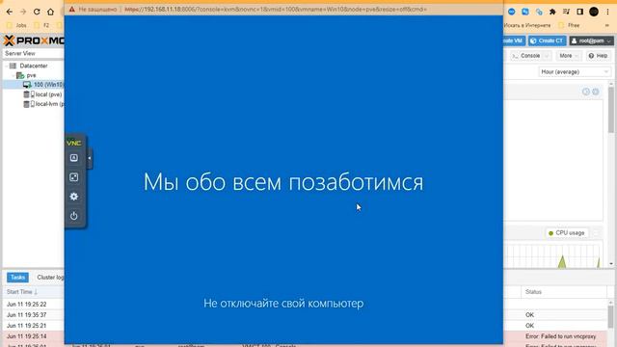Toggle noVNC fullscreen mode
This screenshot has height=347, width=617.
[x=74, y=177]
